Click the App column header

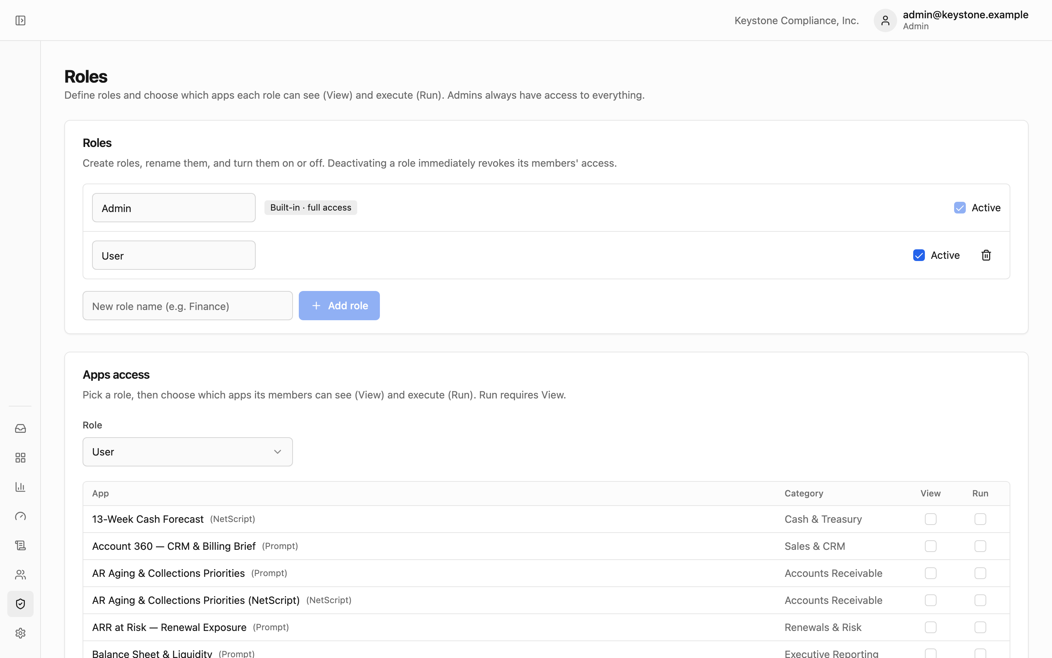pos(100,494)
